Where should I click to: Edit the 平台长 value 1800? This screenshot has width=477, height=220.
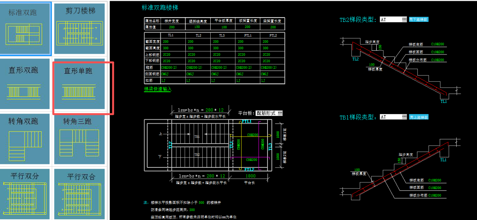[x=250, y=176]
